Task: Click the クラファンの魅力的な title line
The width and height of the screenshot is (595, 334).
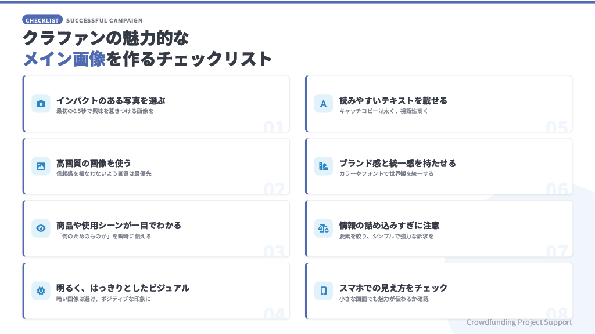Action: tap(106, 38)
